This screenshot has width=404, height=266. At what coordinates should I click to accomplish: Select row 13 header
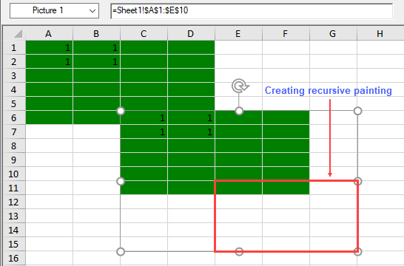(x=15, y=216)
